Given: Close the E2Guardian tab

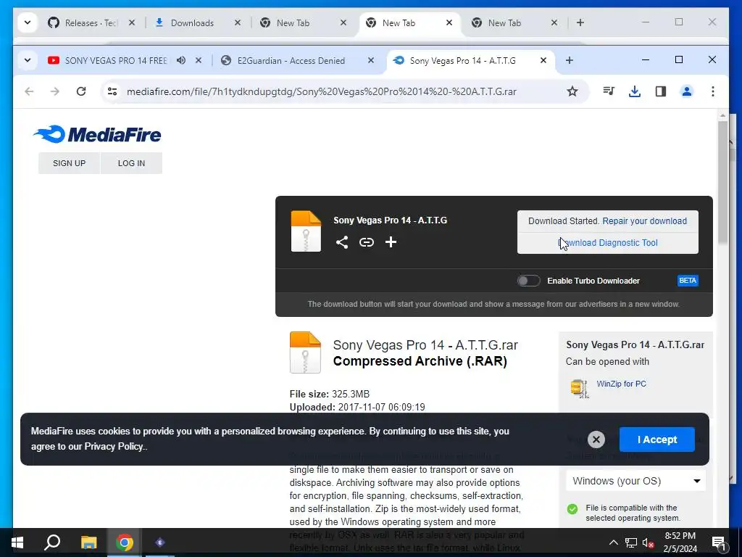Looking at the screenshot, I should pyautogui.click(x=371, y=60).
